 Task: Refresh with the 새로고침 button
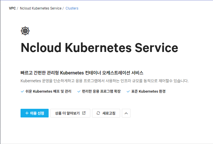[x=106, y=113]
